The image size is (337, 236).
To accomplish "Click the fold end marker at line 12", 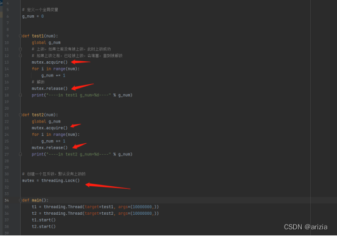I will coord(21,56).
